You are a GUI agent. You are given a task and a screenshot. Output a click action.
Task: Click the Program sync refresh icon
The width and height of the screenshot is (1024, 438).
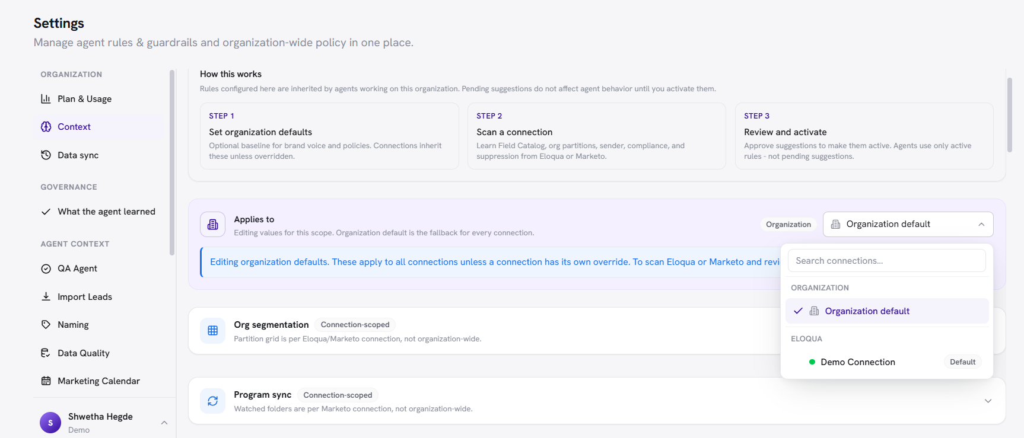point(212,401)
